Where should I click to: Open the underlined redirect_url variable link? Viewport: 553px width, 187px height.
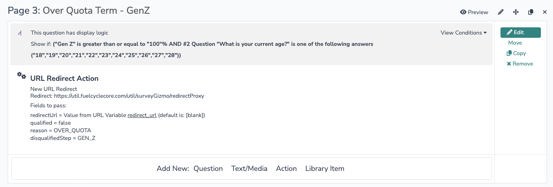coord(142,115)
